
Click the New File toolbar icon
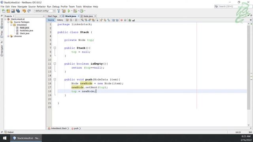(x=4, y=11)
